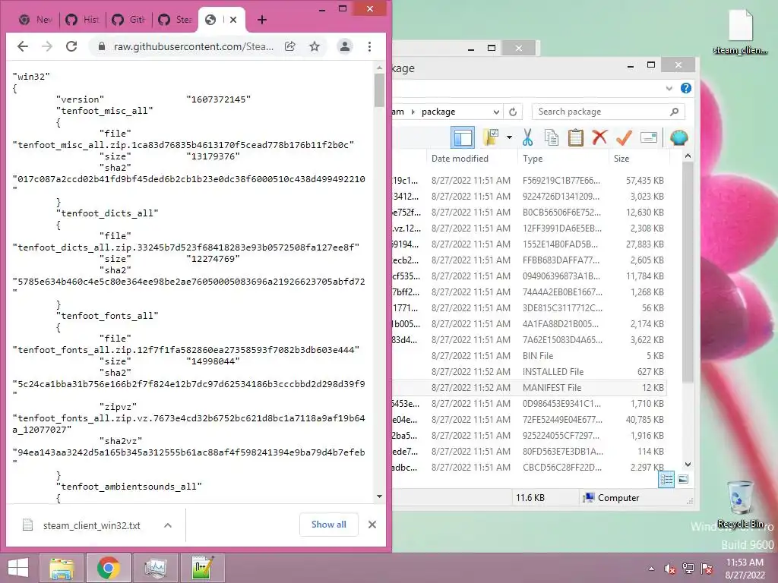Reload the raw GitHub page

pos(71,46)
